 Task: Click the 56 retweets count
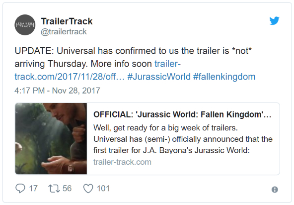pyautogui.click(x=67, y=189)
